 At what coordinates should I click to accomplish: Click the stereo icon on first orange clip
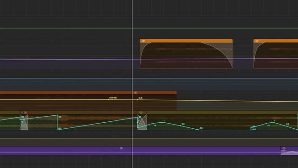[143, 41]
